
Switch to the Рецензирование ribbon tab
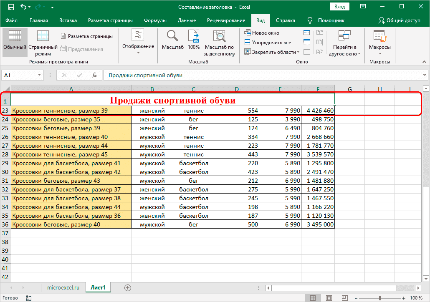pos(225,20)
